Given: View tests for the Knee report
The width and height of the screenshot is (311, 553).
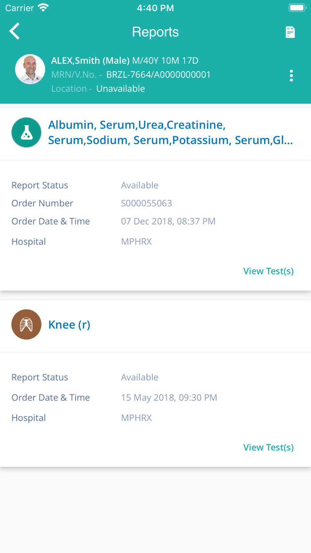Looking at the screenshot, I should point(268,447).
